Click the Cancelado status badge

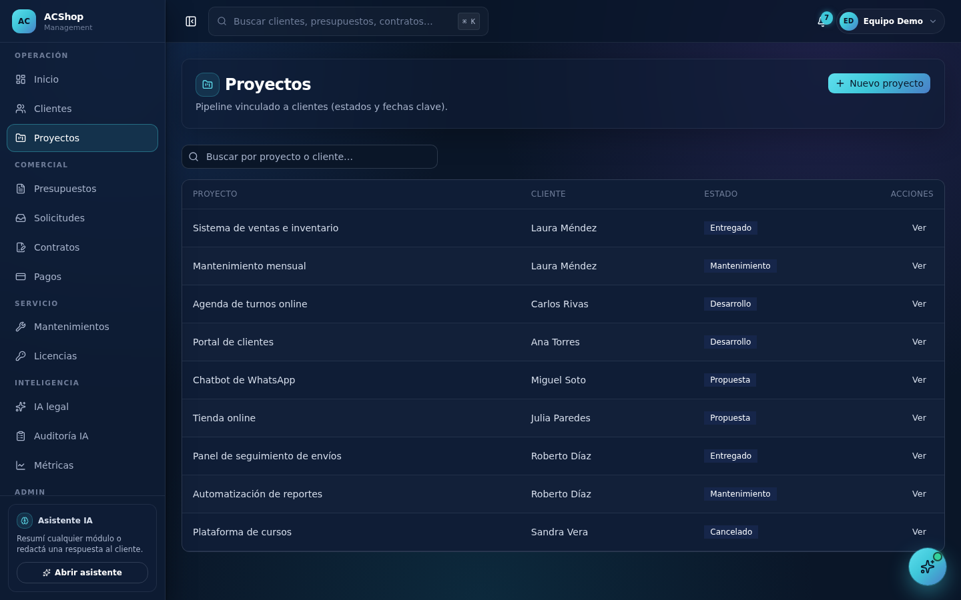click(731, 532)
